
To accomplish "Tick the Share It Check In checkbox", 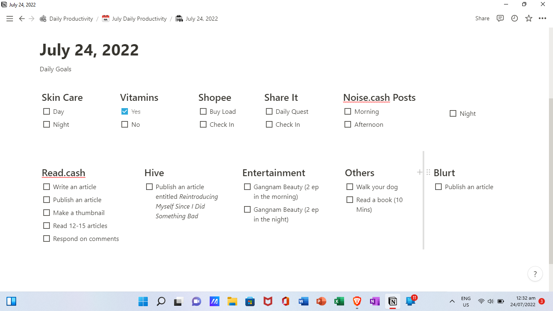I will [269, 124].
